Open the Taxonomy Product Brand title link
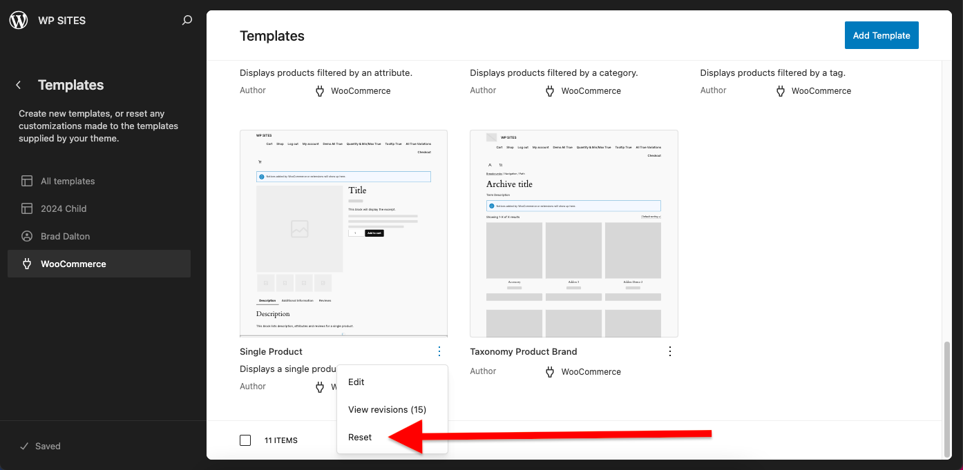Viewport: 963px width, 470px height. click(523, 351)
